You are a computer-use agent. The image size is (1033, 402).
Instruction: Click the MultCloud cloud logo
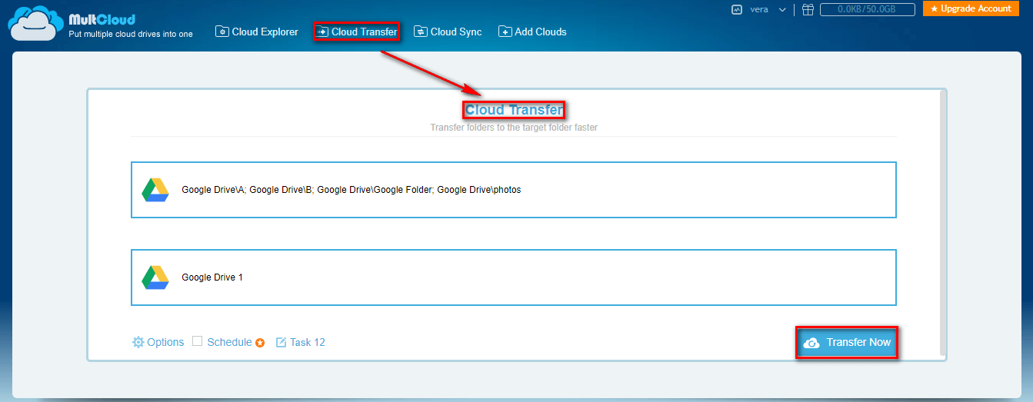[x=34, y=22]
